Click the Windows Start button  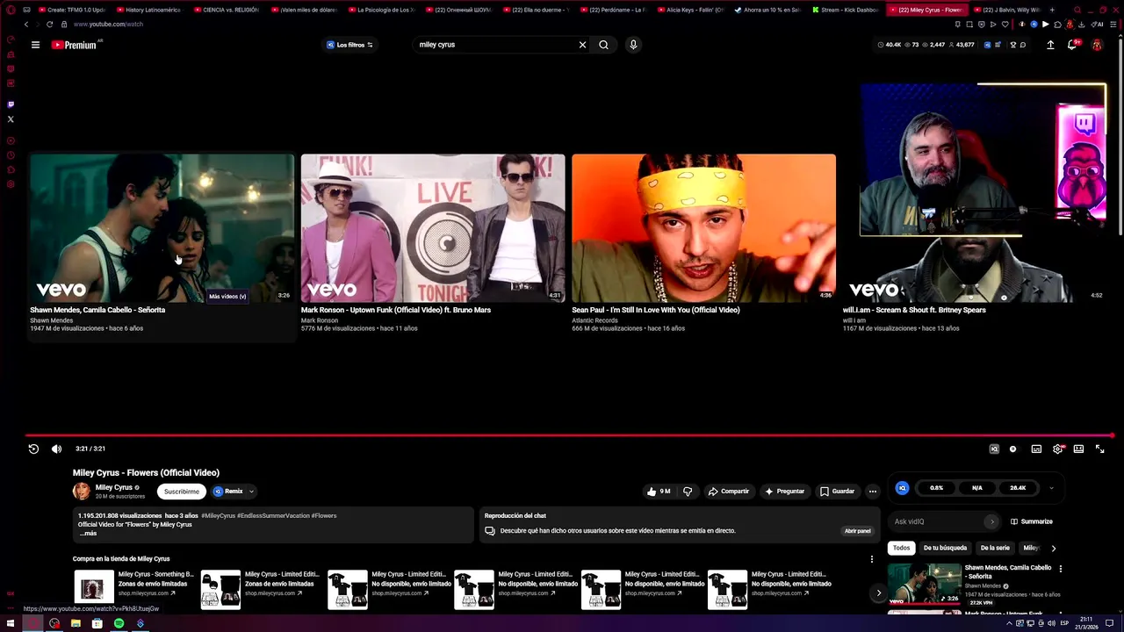pos(11,623)
